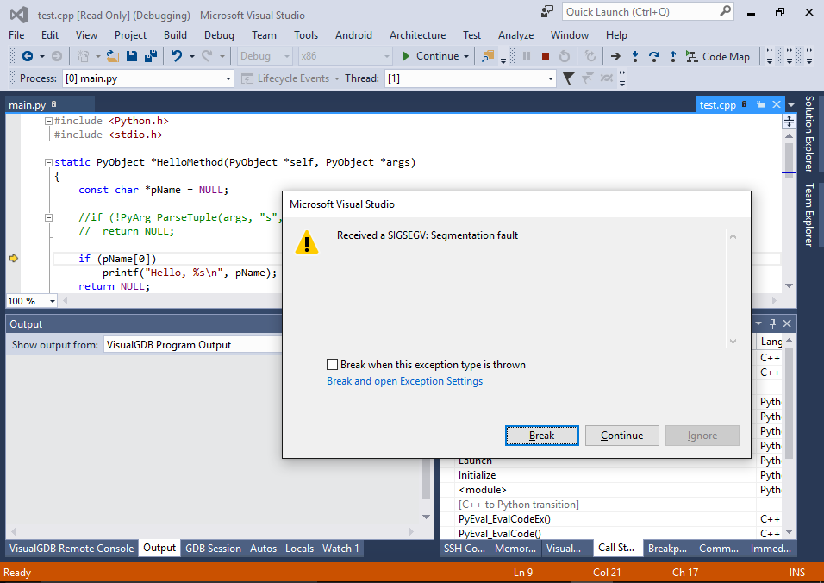Open the Team Explorer side tab
The width and height of the screenshot is (824, 583).
point(810,215)
